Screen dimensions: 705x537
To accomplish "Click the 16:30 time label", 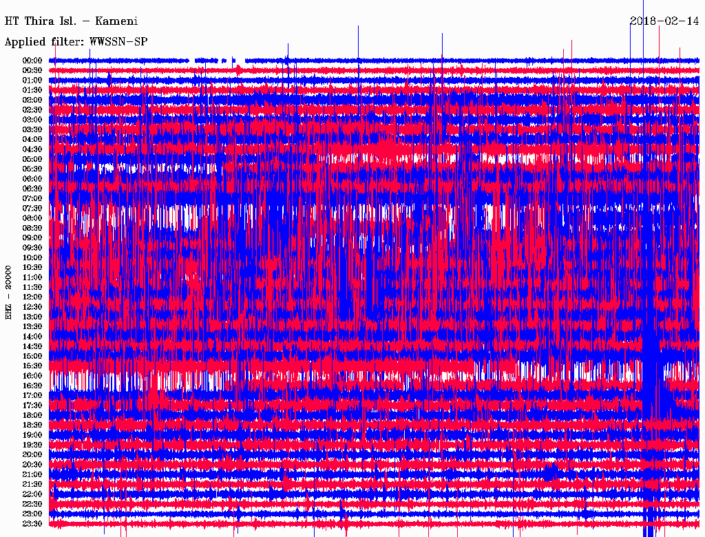I will click(x=32, y=386).
